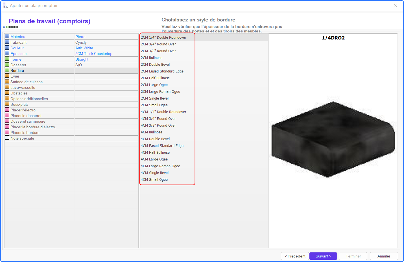Select 4CM 3/4" Round Over edge
This screenshot has height=262, width=404.
[158, 118]
